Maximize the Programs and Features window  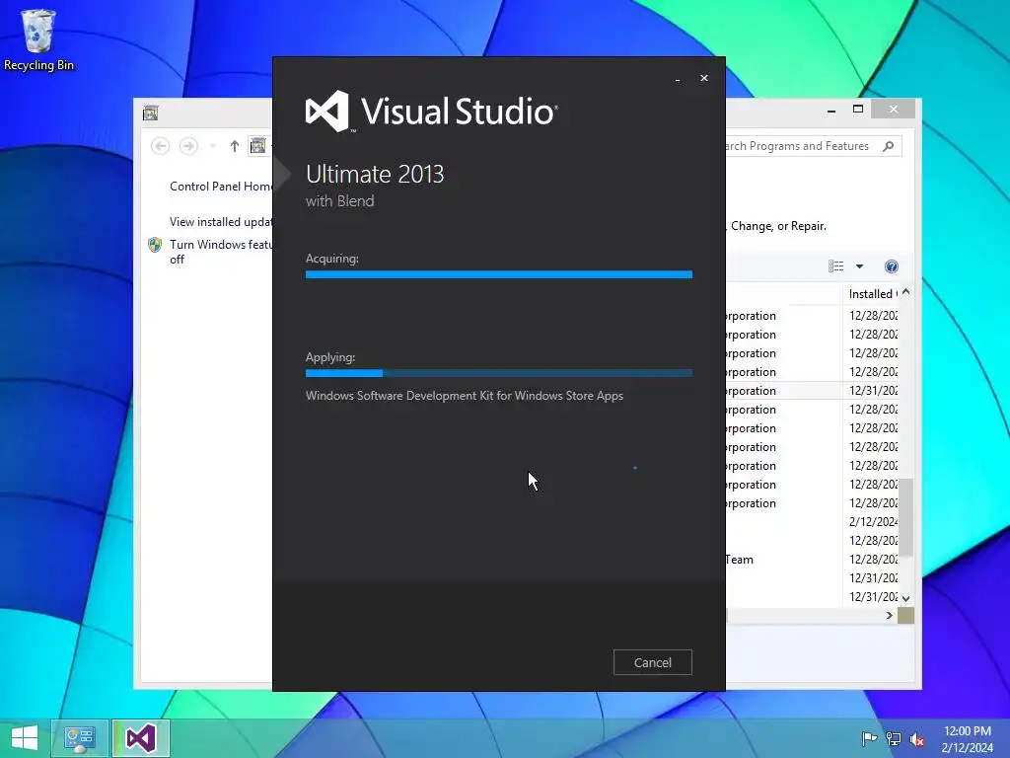[x=858, y=110]
